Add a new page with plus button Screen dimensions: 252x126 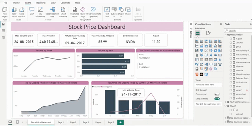(x=121, y=122)
